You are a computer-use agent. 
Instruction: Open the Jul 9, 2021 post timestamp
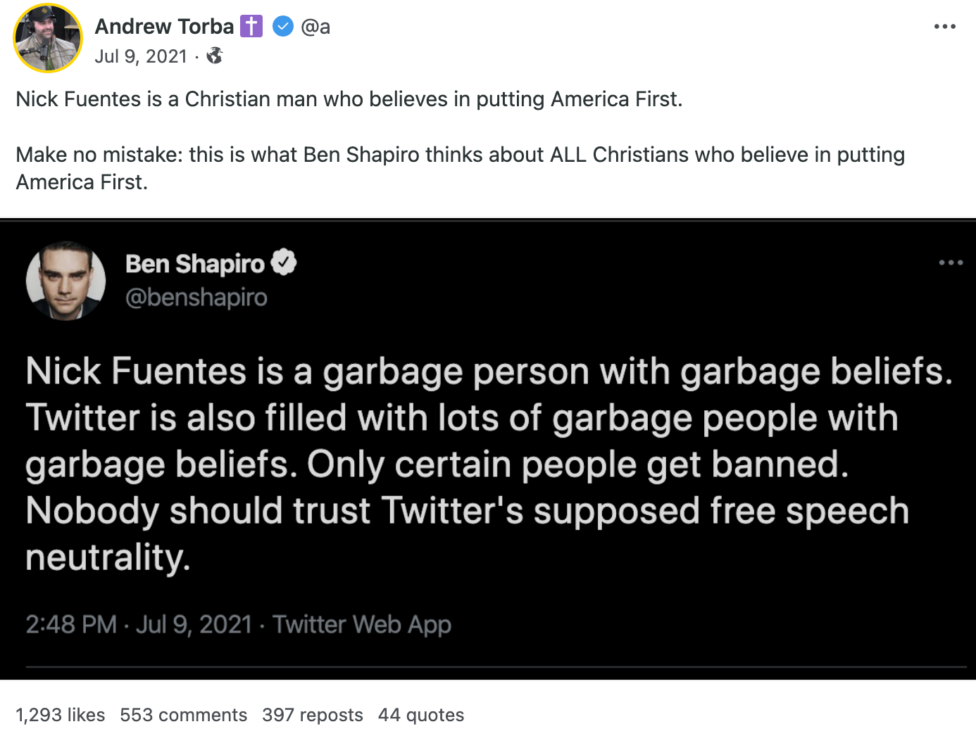[x=141, y=56]
